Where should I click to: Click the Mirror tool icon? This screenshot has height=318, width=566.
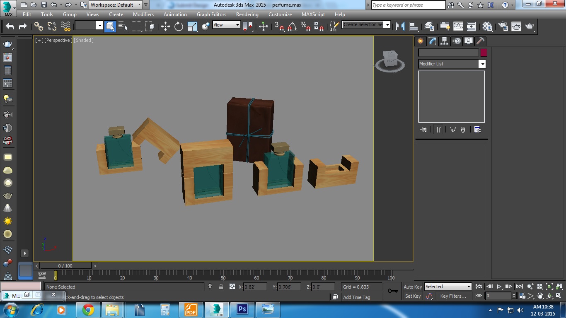coord(400,26)
